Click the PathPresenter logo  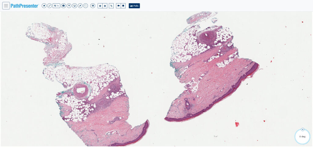(24, 6)
